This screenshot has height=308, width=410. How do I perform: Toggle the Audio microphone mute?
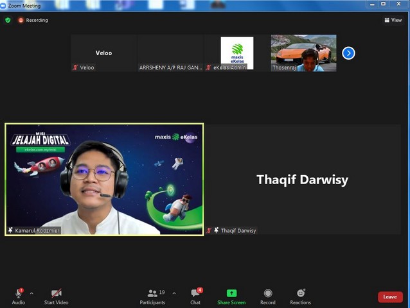click(x=19, y=293)
